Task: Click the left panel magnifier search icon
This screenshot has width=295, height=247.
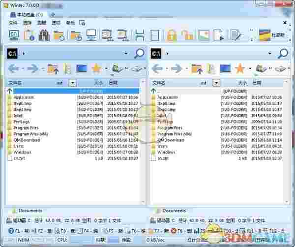Action: 139,54
